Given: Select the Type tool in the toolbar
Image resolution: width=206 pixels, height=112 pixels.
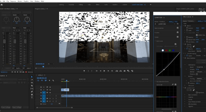Looking at the screenshot, I should pyautogui.click(x=32, y=98).
